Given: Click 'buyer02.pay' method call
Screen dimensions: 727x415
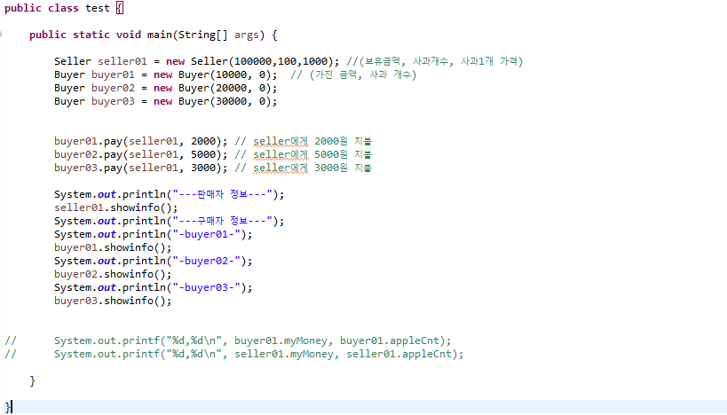Looking at the screenshot, I should [88, 154].
